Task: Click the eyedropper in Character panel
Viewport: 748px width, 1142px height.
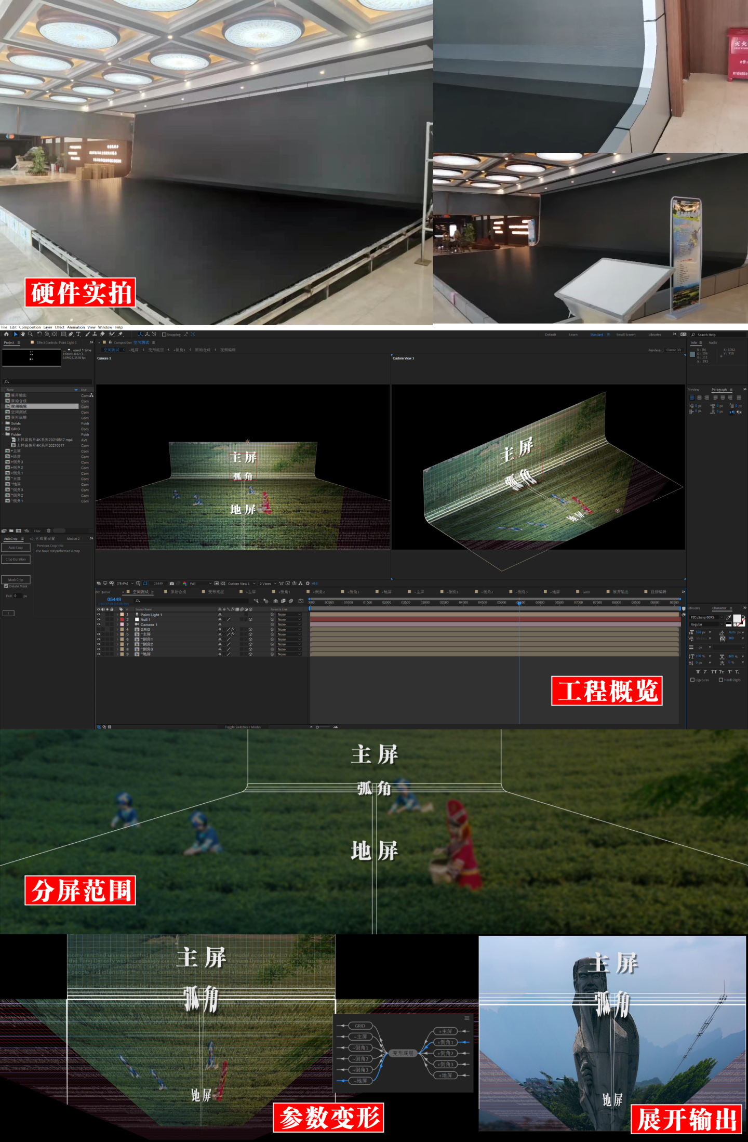Action: tap(729, 617)
